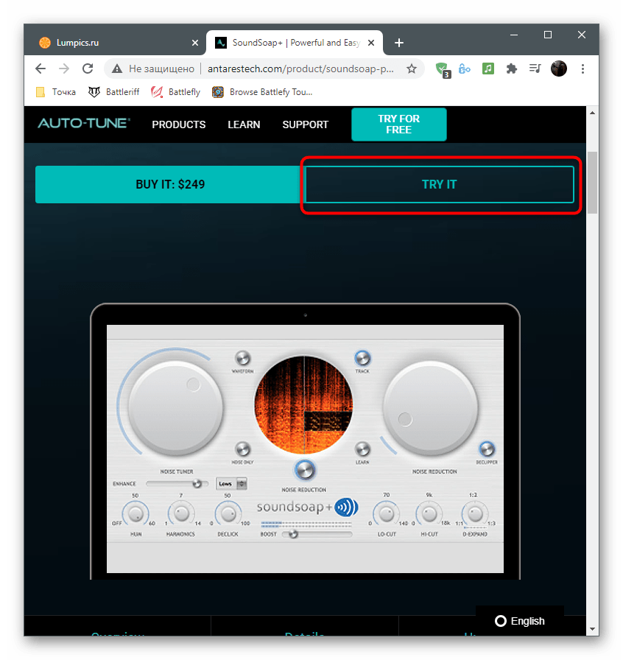Minimize the Chrome window
Screen dimensions: 623x660
(514, 35)
